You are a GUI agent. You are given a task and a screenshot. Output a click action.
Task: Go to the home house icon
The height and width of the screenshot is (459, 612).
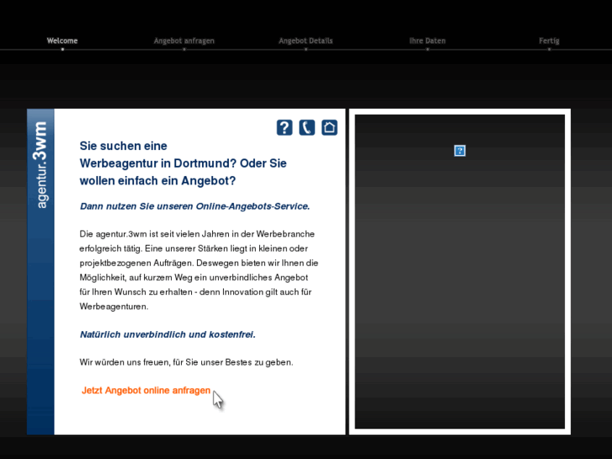pyautogui.click(x=329, y=128)
